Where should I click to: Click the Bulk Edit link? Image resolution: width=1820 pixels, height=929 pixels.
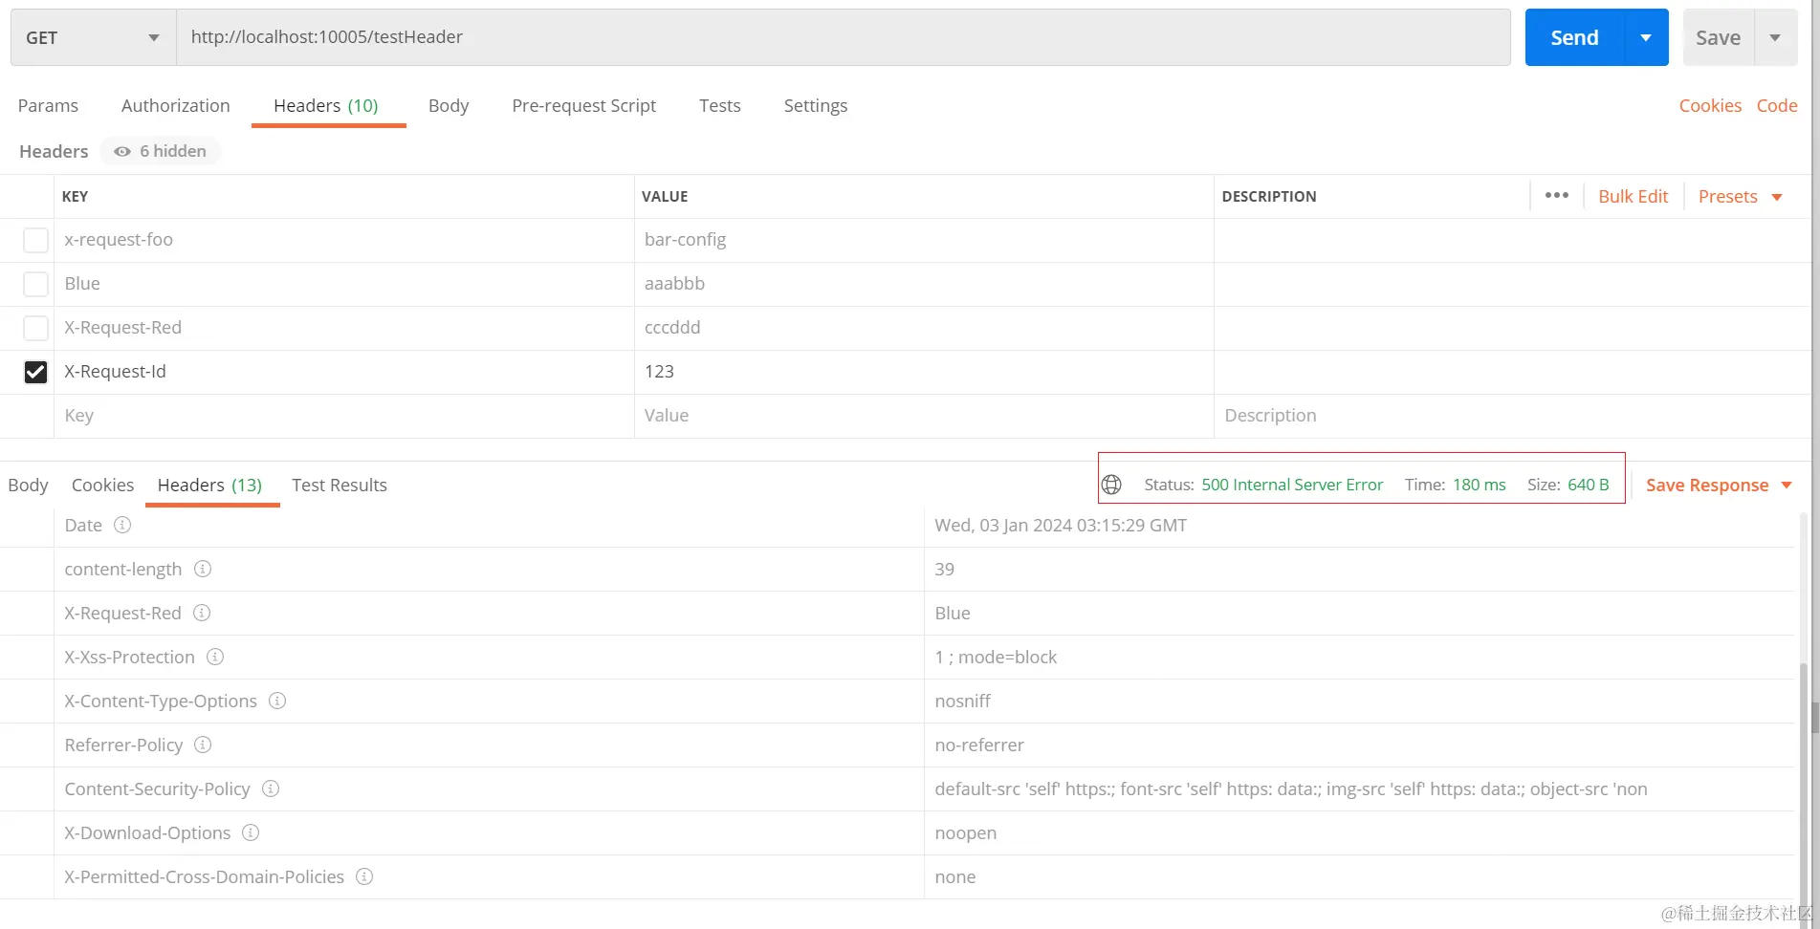click(1633, 196)
